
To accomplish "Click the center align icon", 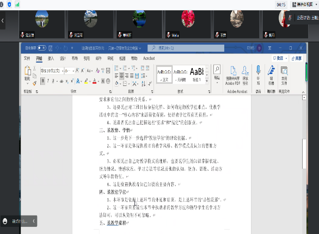I will [x=121, y=76].
